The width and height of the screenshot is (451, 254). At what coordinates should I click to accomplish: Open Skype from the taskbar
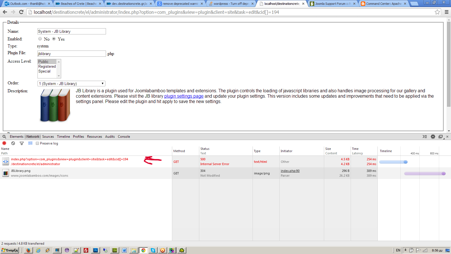click(x=153, y=250)
